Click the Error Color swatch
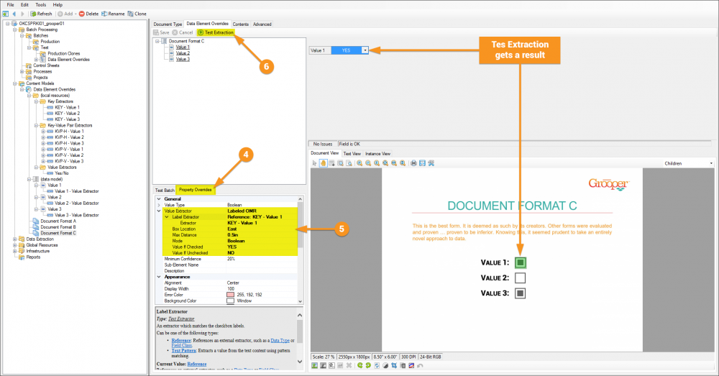Image resolution: width=719 pixels, height=376 pixels. click(230, 295)
